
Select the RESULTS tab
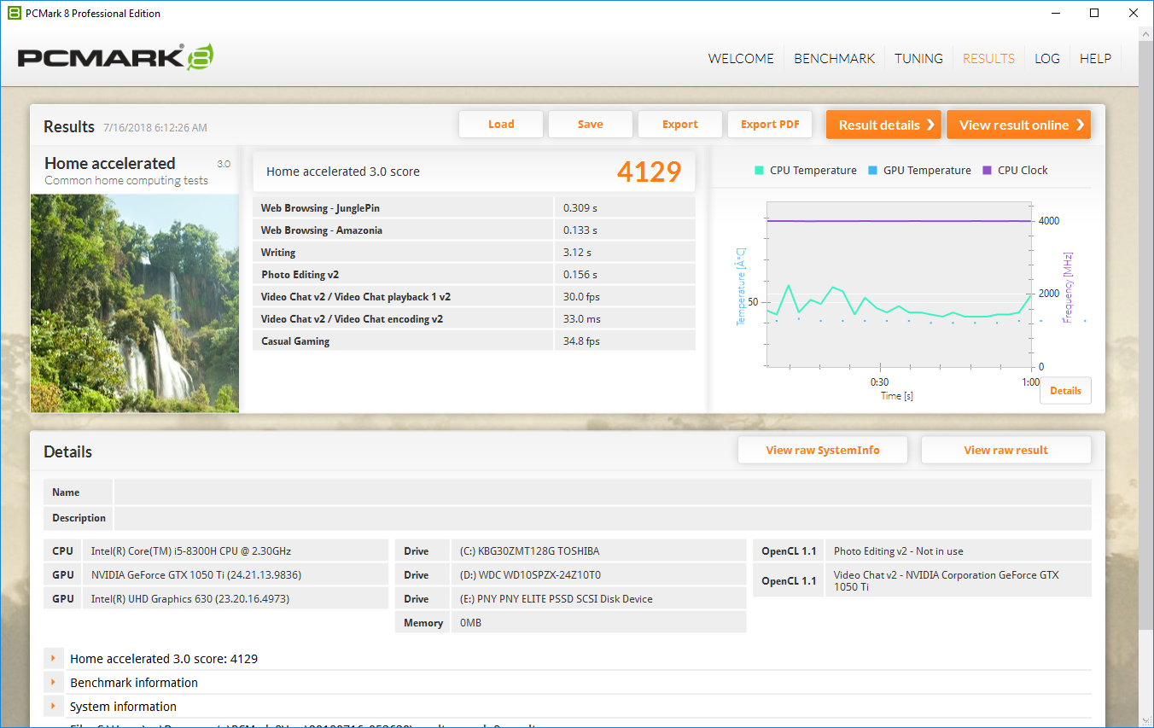click(988, 59)
